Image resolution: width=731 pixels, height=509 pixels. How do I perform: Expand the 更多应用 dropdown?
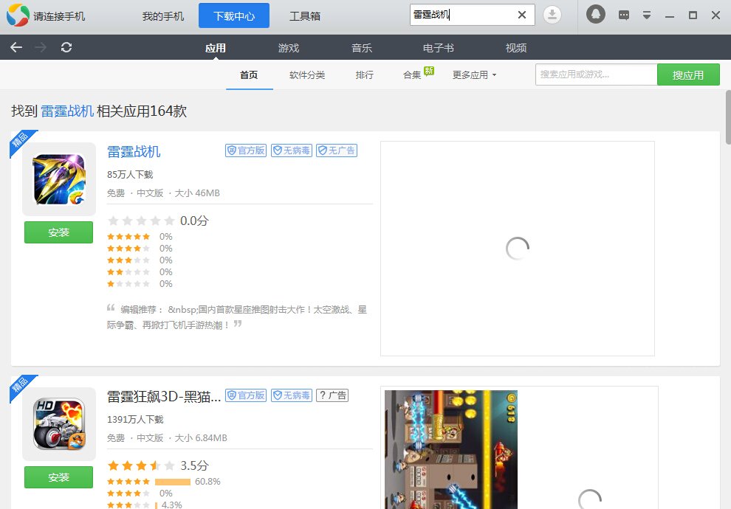coord(474,75)
